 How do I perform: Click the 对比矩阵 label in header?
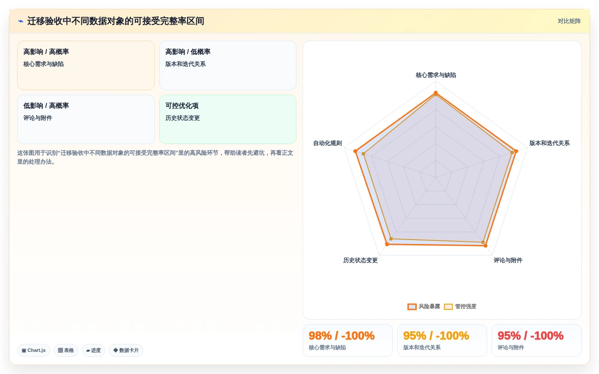[569, 21]
